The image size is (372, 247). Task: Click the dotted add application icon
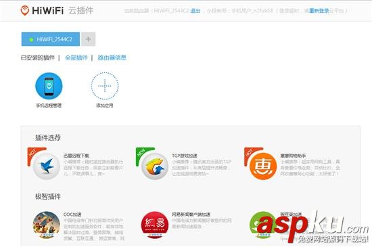click(105, 86)
